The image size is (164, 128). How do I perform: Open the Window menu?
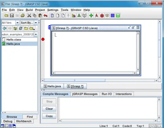(x=76, y=10)
